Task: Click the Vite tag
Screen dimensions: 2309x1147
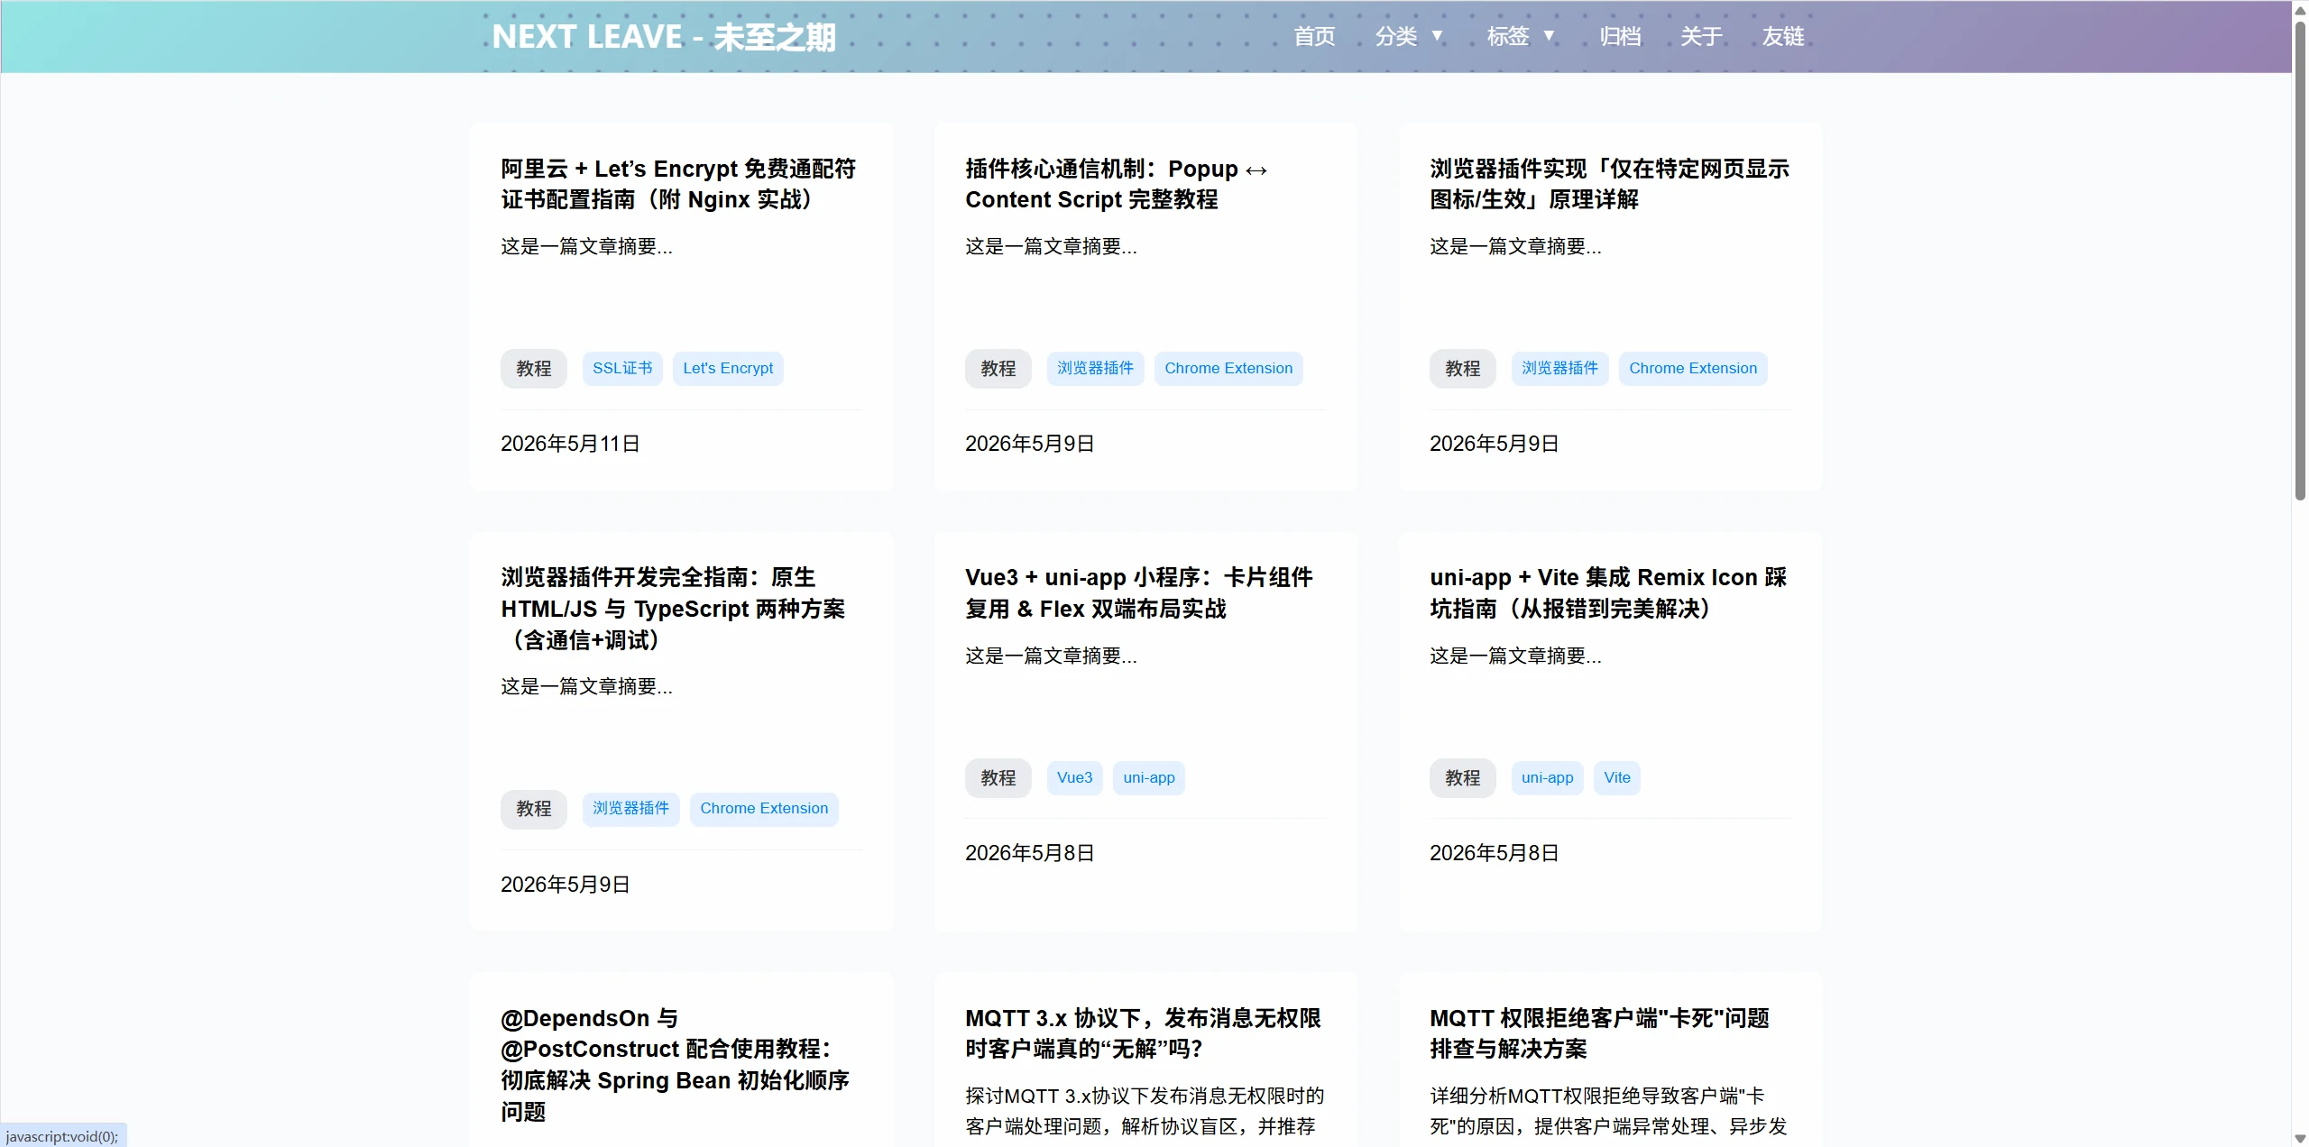Action: coord(1616,777)
